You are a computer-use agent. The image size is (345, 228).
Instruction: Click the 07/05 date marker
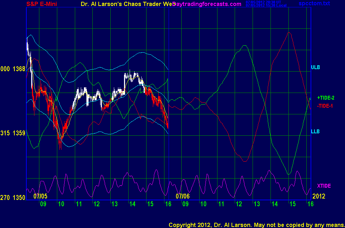click(x=40, y=196)
